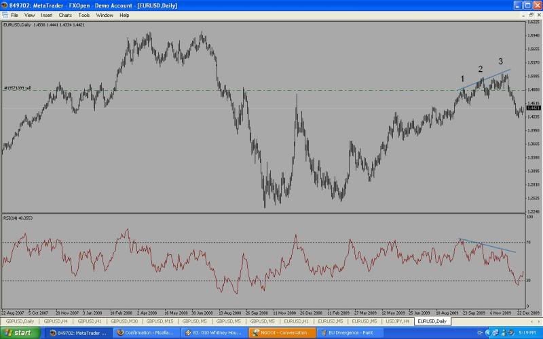Image resolution: width=543 pixels, height=339 pixels.
Task: Click the Windows Start button
Action: click(20, 333)
